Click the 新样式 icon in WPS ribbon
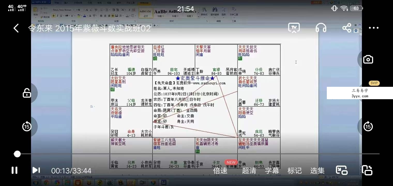This screenshot has height=186, width=393. 204,12
